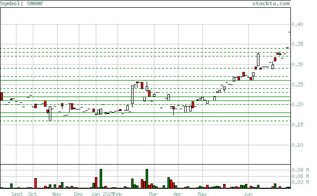The image size is (317, 196).
Task: Click the 0.03 M volume axis label
Action: click(x=300, y=182)
